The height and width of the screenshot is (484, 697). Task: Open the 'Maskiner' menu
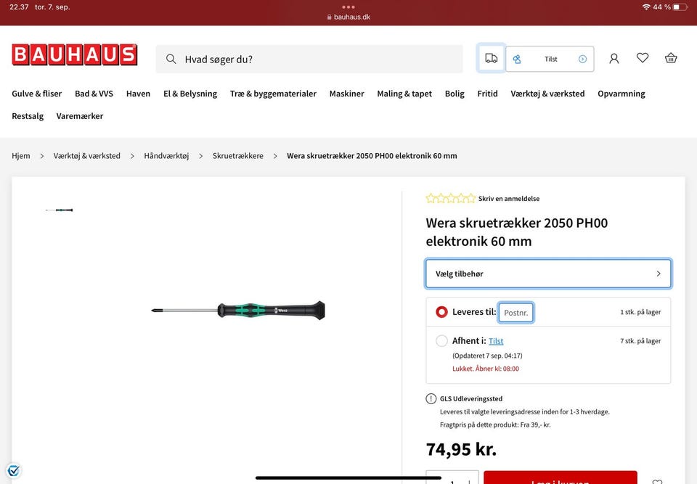coord(347,94)
